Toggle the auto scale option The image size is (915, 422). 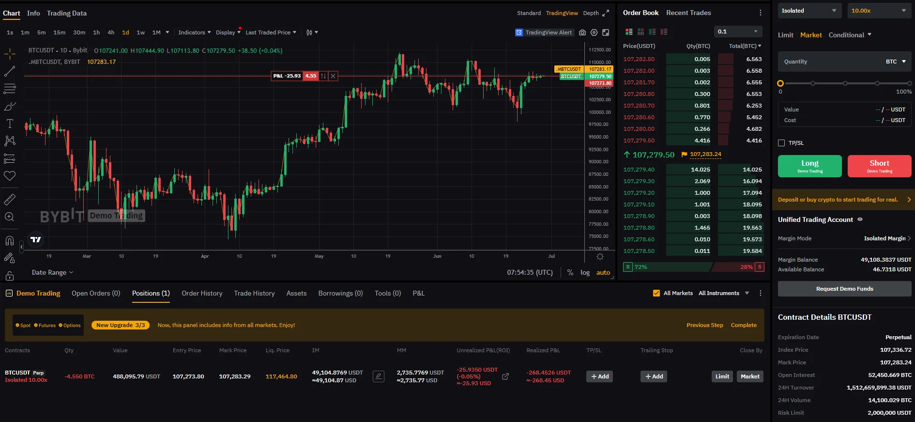click(x=603, y=272)
